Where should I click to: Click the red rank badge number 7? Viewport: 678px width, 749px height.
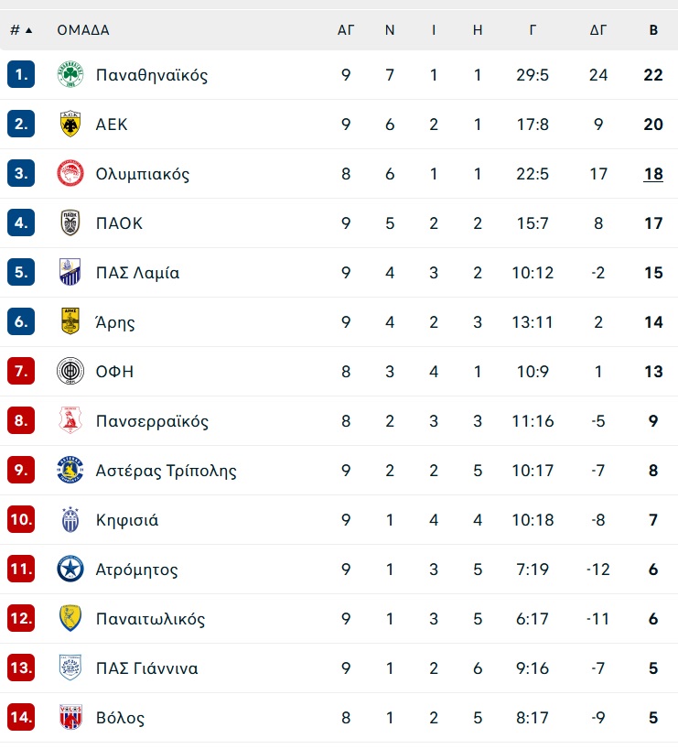[x=21, y=371]
